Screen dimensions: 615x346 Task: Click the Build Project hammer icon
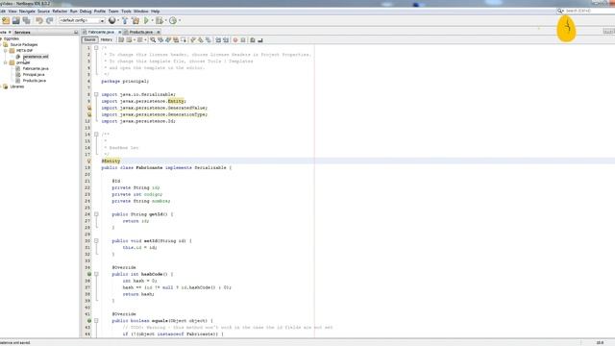click(125, 20)
